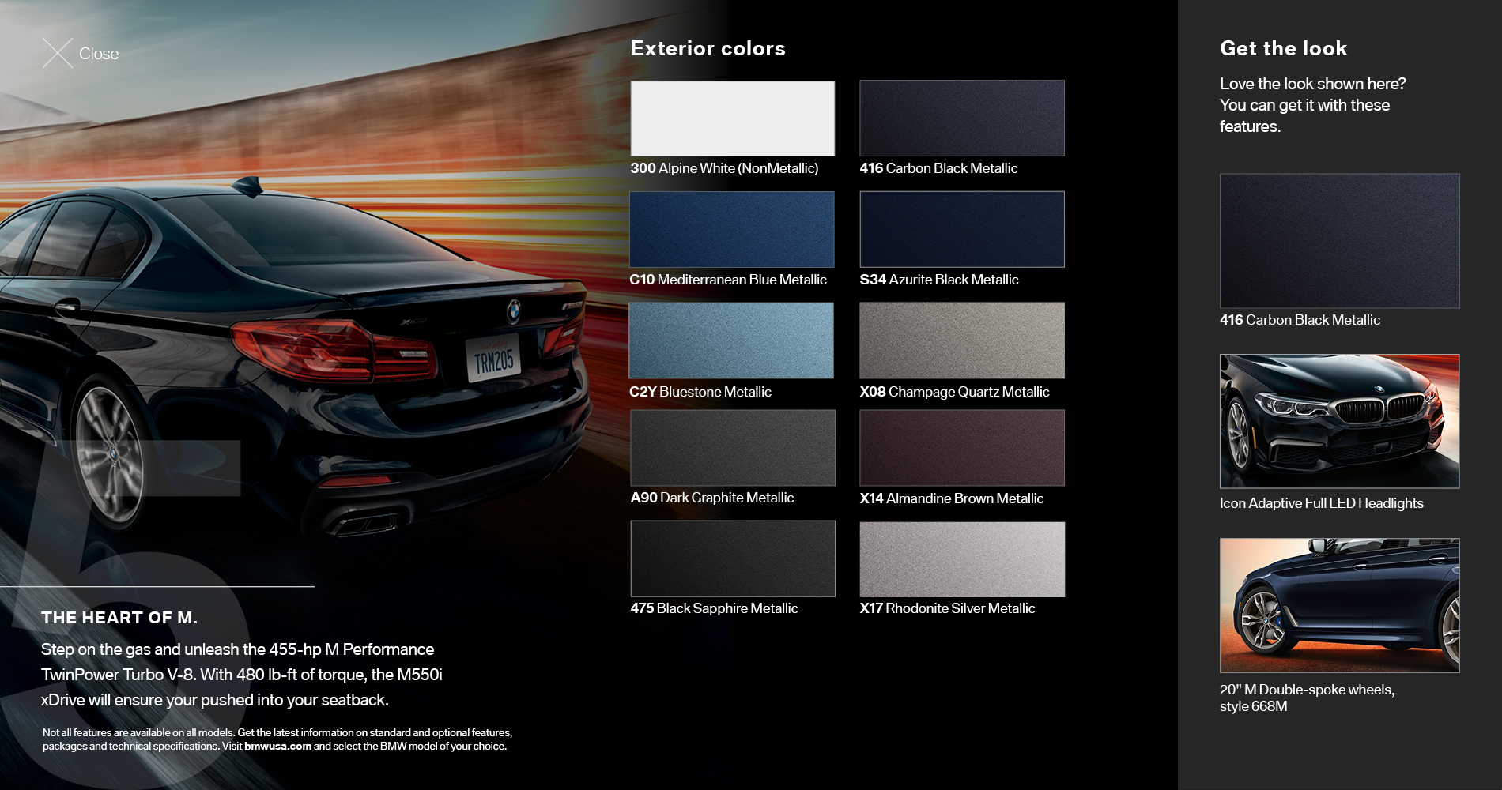The width and height of the screenshot is (1502, 790).
Task: Select the Dark Graphite Metallic swatch
Action: (733, 447)
